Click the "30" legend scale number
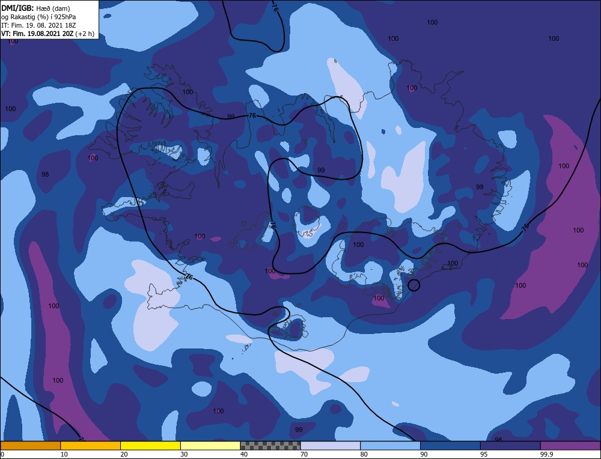The height and width of the screenshot is (459, 601). tap(184, 454)
